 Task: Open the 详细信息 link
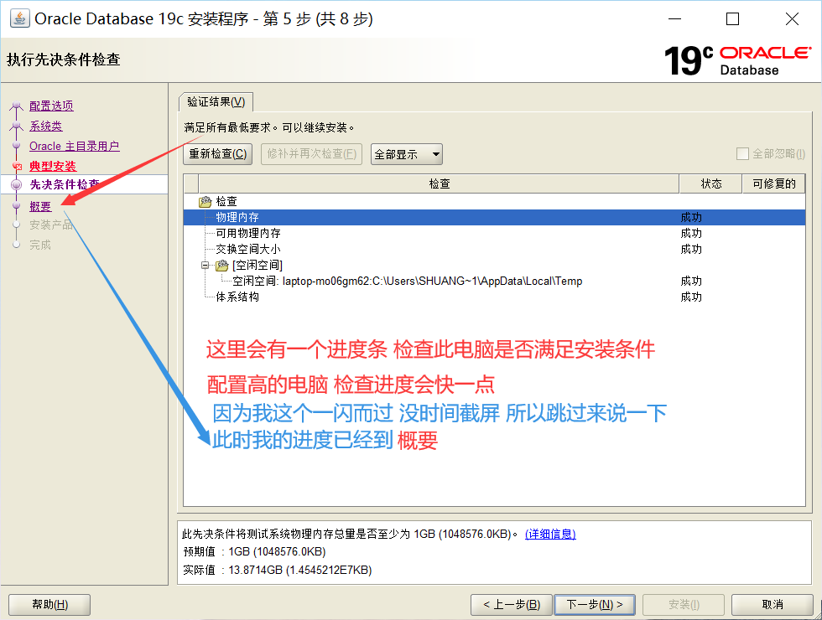click(x=550, y=535)
